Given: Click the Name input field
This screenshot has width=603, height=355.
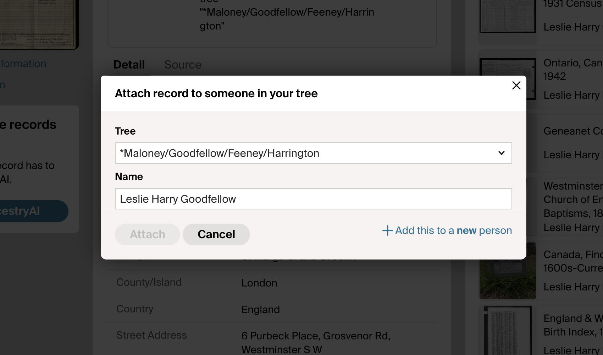Looking at the screenshot, I should 313,199.
